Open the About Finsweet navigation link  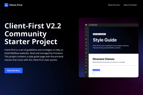click(x=130, y=5)
